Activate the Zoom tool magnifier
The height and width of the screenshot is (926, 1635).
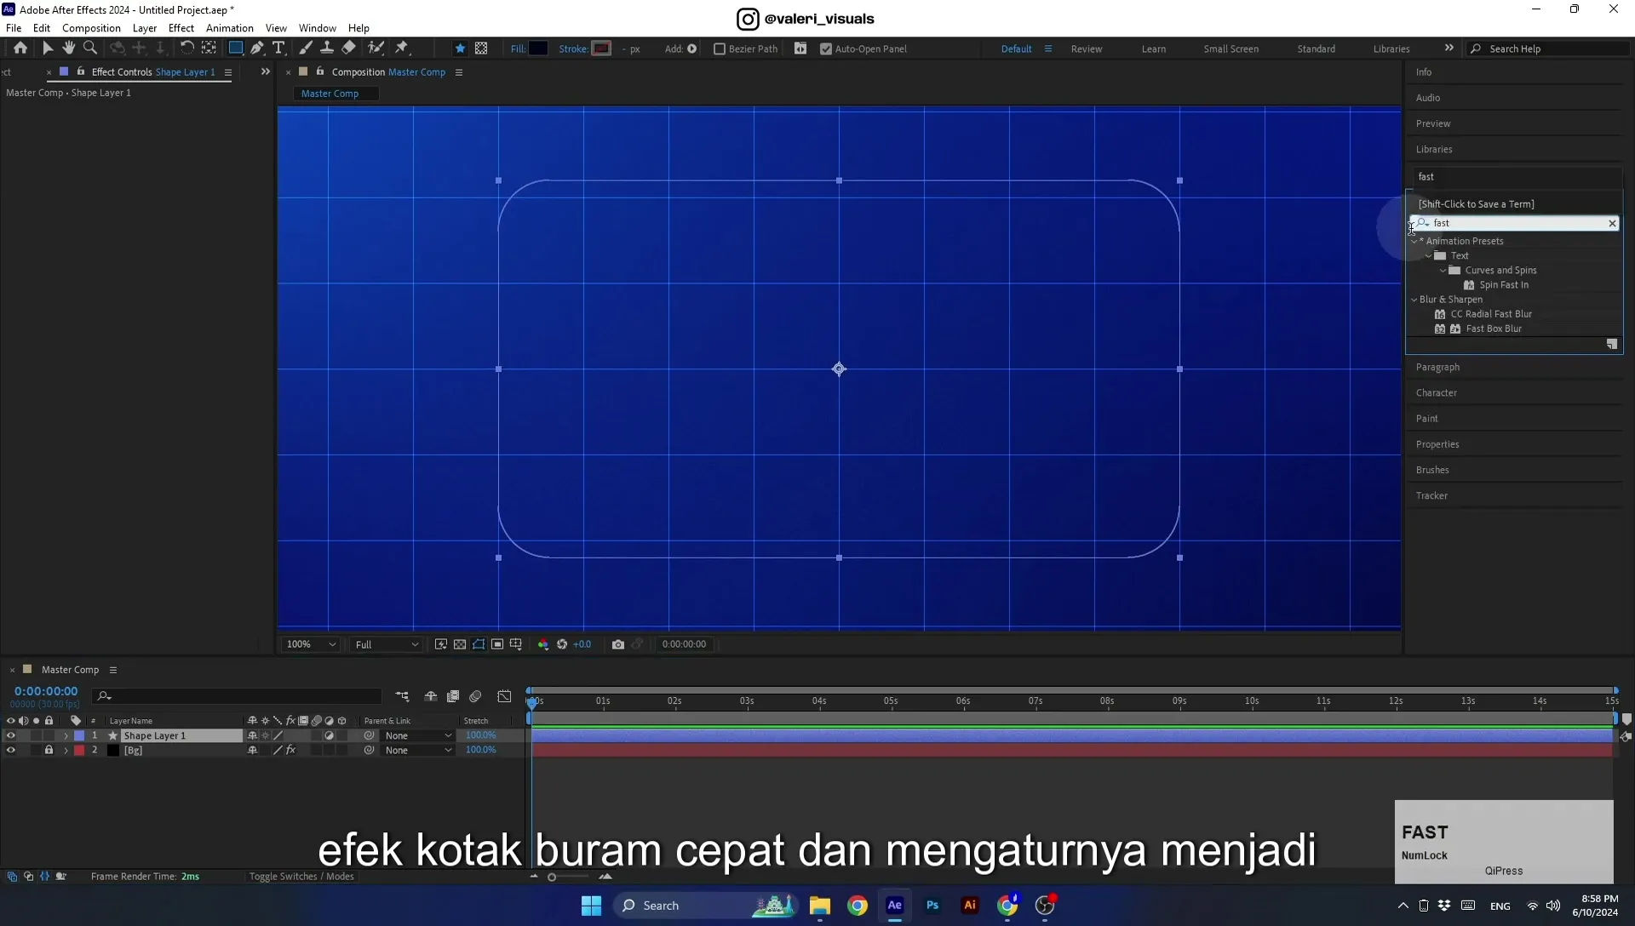90,49
